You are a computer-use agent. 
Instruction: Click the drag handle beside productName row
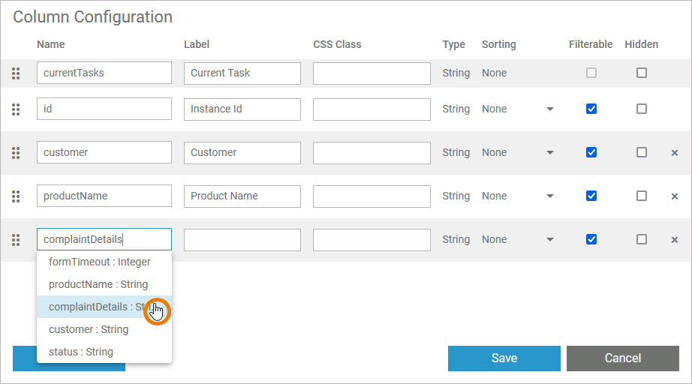16,196
